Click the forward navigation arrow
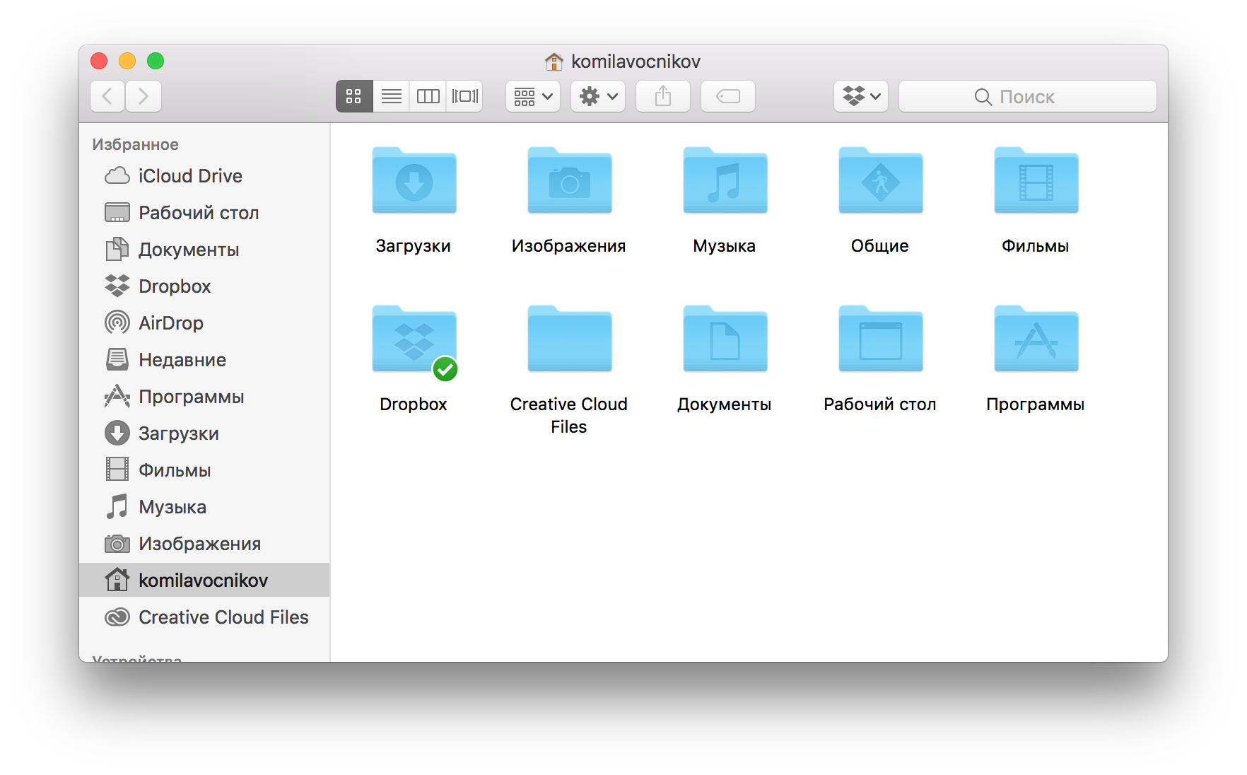 tap(144, 96)
